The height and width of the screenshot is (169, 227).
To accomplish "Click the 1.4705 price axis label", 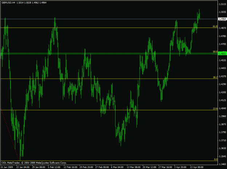I will click(223, 44).
